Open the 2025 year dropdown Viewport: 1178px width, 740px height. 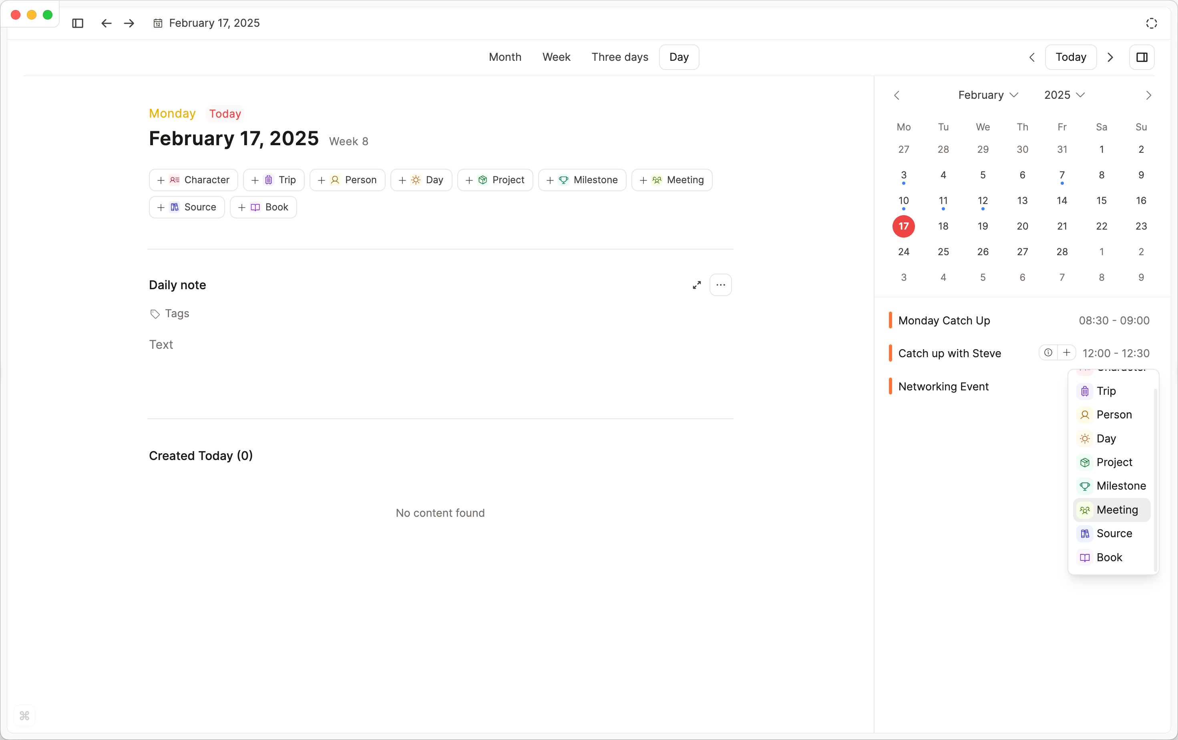(x=1064, y=95)
